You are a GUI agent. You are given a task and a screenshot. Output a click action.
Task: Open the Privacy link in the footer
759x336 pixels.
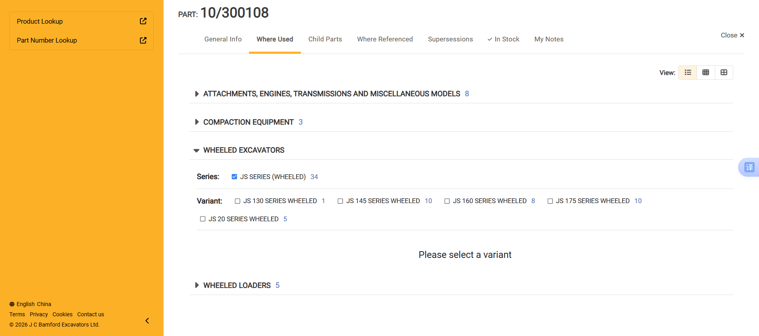tap(39, 314)
